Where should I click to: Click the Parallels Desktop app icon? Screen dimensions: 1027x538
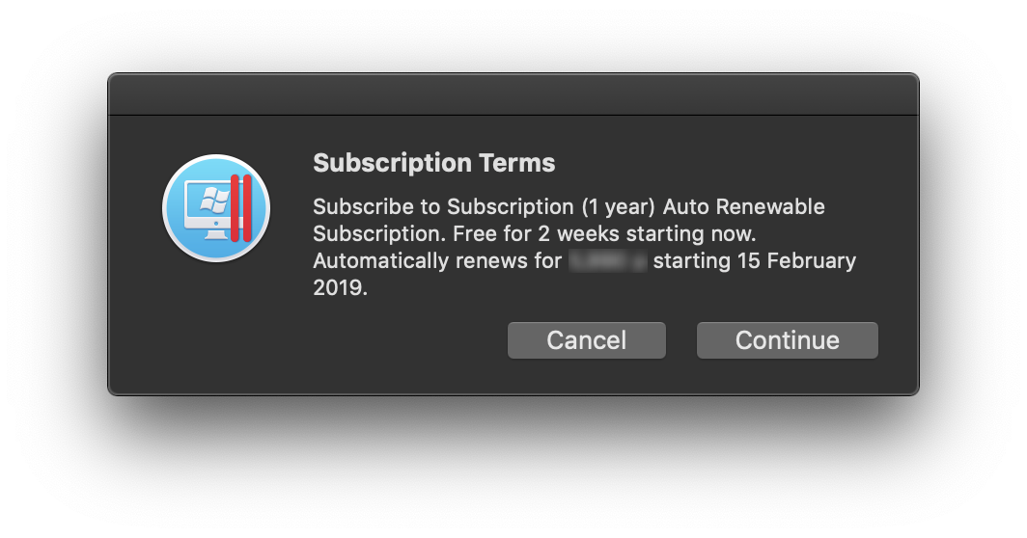(216, 208)
